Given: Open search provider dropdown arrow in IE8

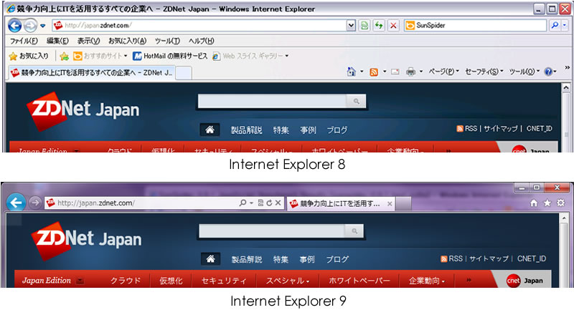Looking at the screenshot, I should tap(565, 25).
